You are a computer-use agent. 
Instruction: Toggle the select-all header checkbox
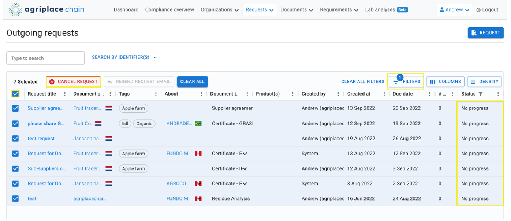tap(15, 94)
